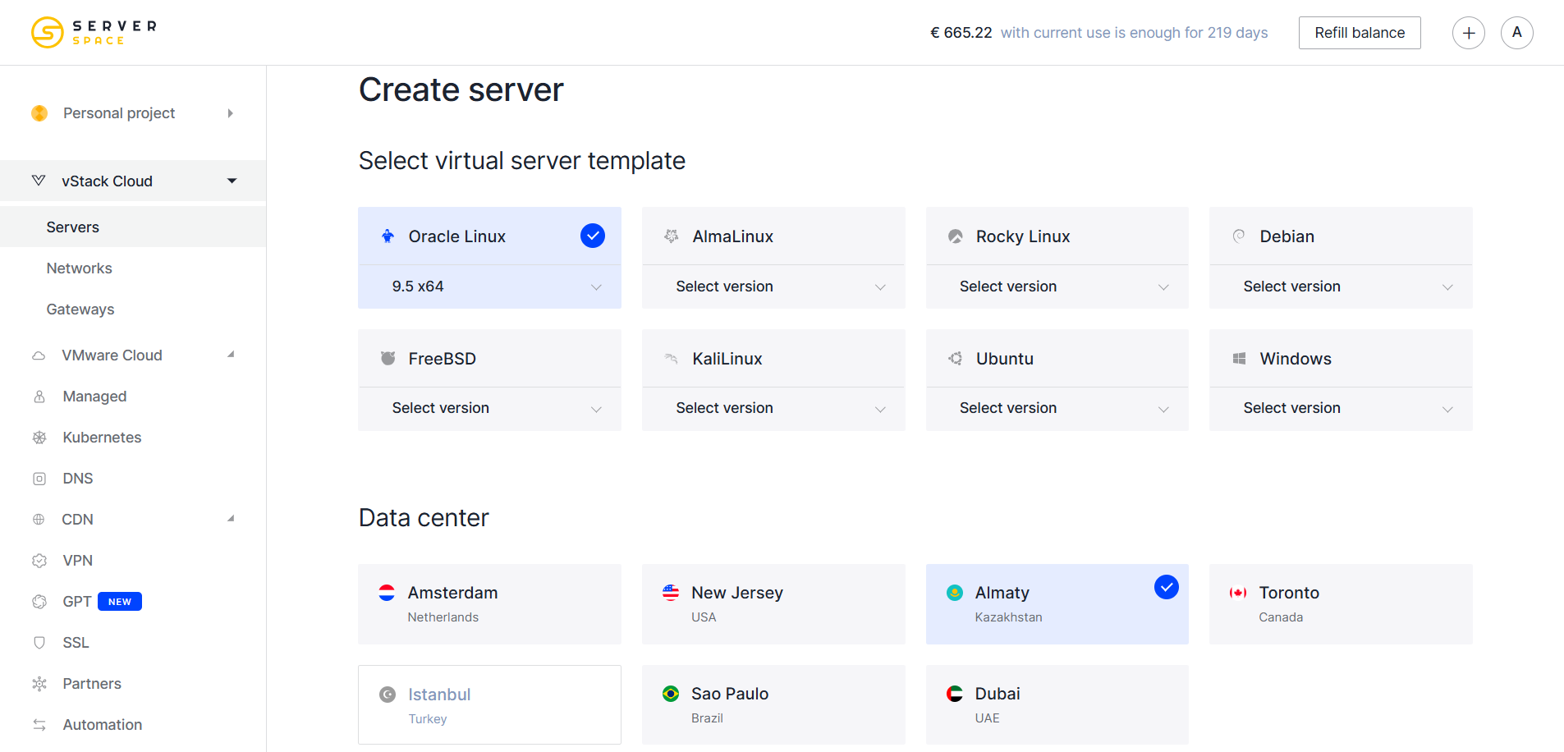This screenshot has height=752, width=1564.
Task: Click the GPT NEW badge
Action: (120, 602)
